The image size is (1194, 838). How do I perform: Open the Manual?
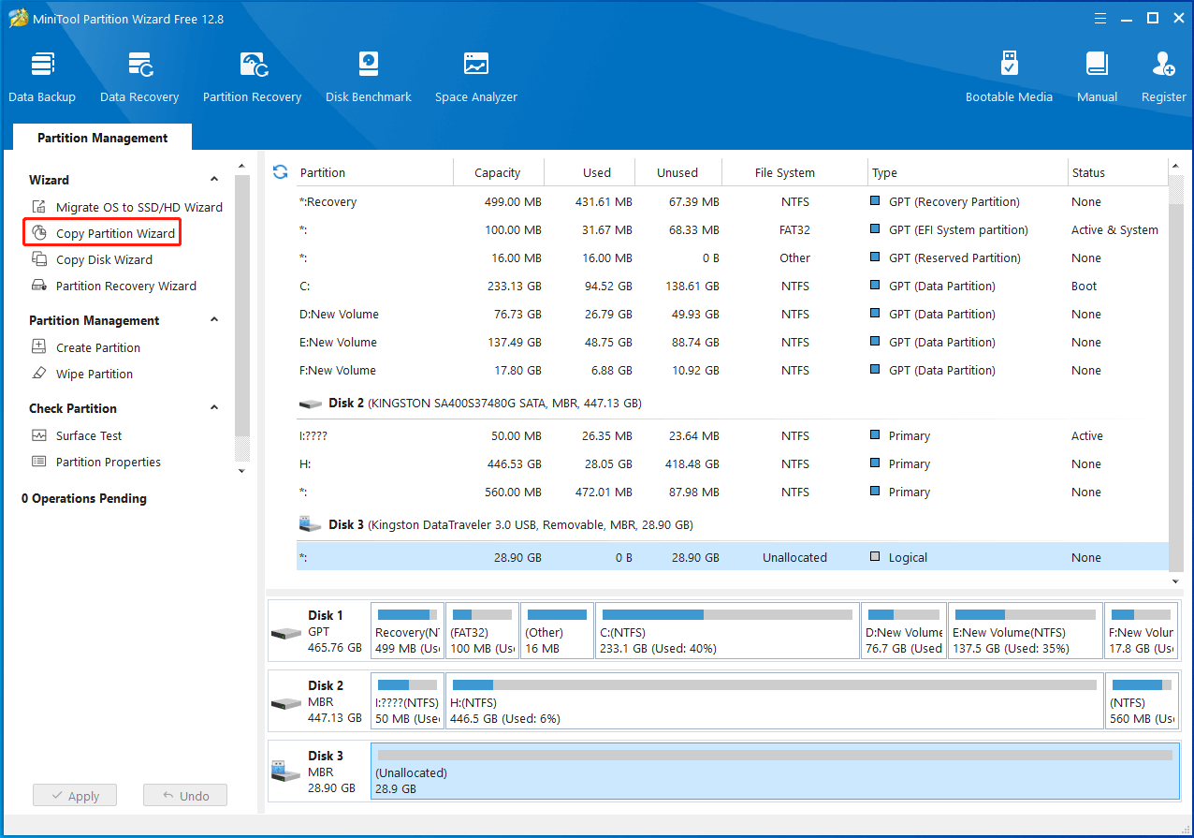coord(1097,77)
